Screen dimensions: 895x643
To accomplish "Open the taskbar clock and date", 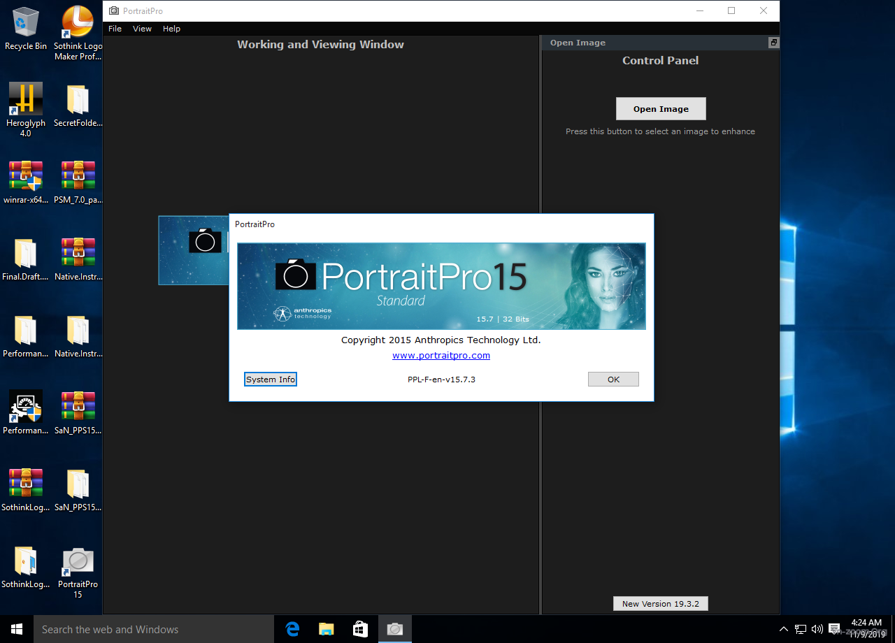I will click(866, 628).
